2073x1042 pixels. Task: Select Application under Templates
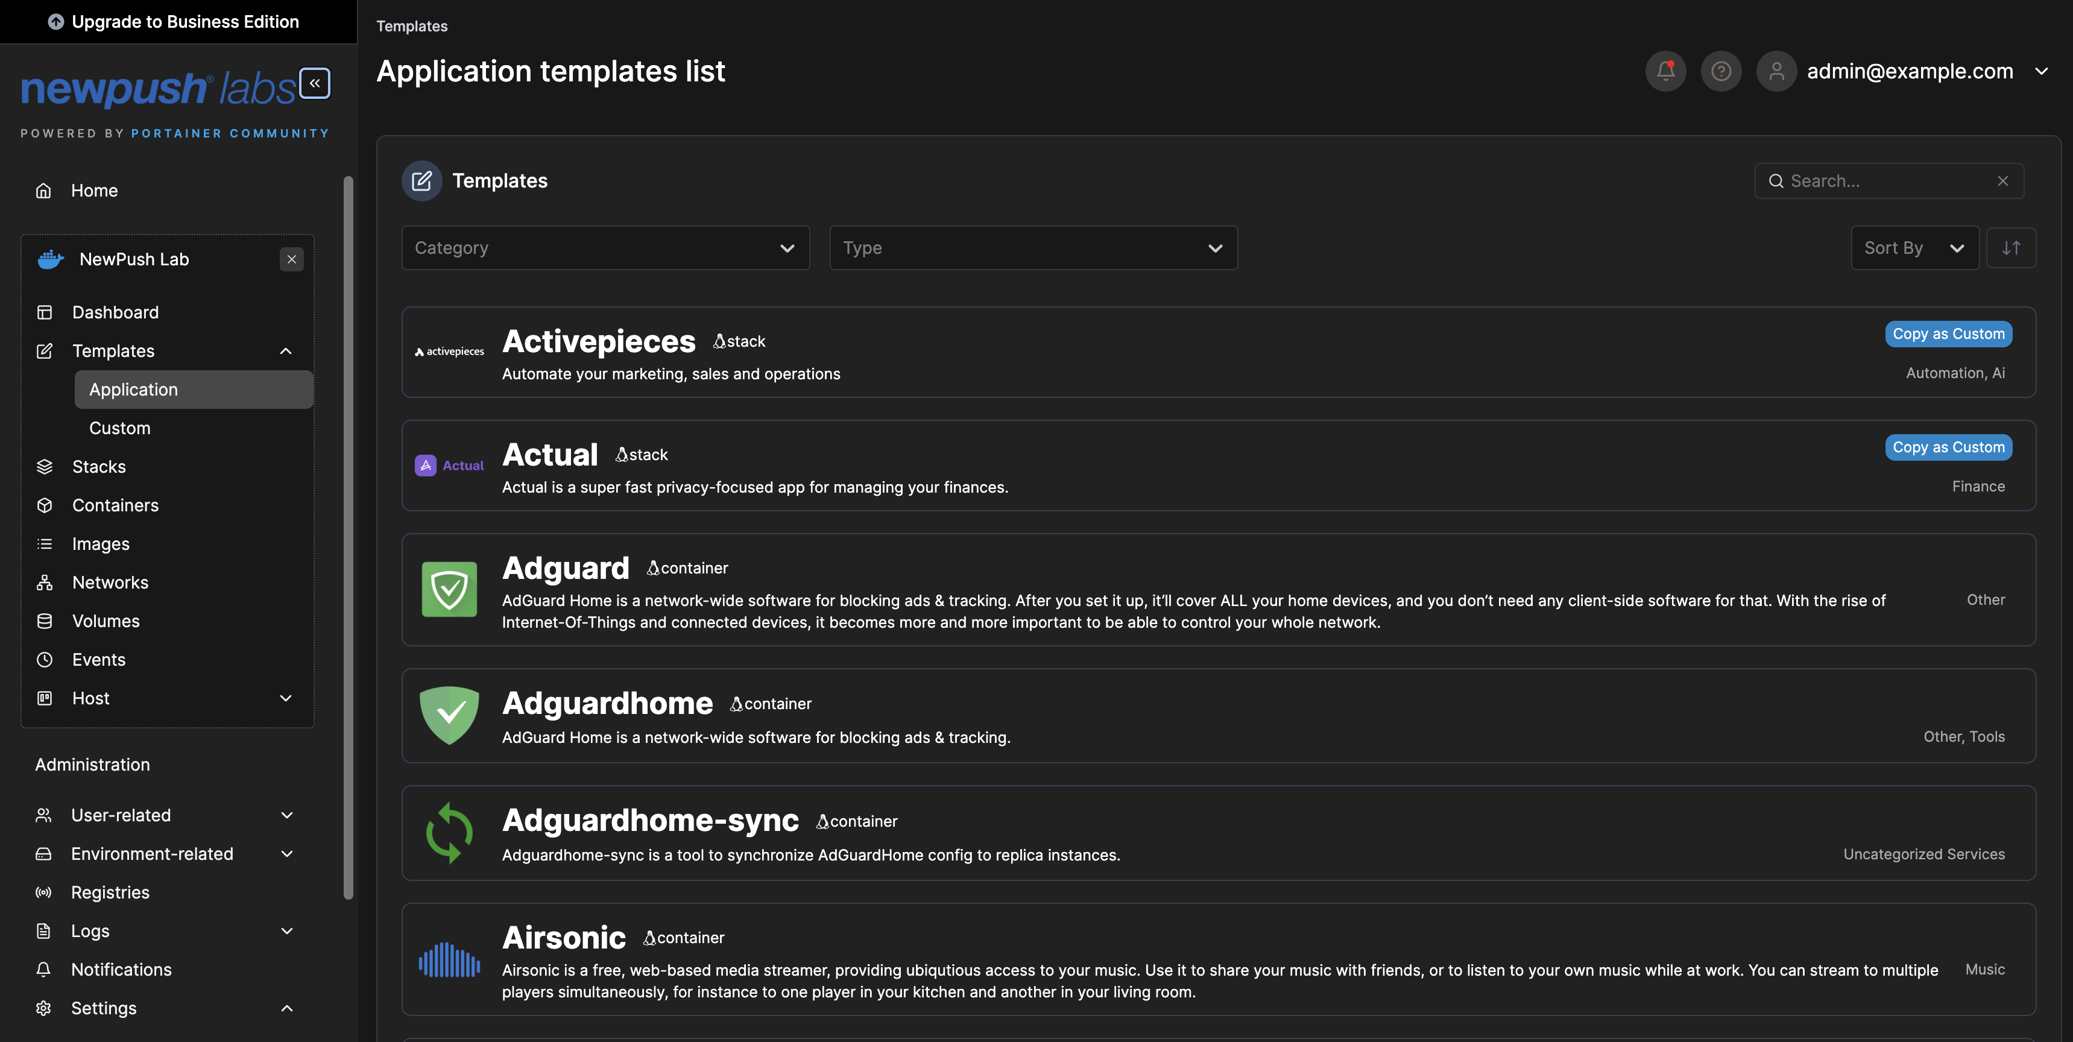(194, 390)
